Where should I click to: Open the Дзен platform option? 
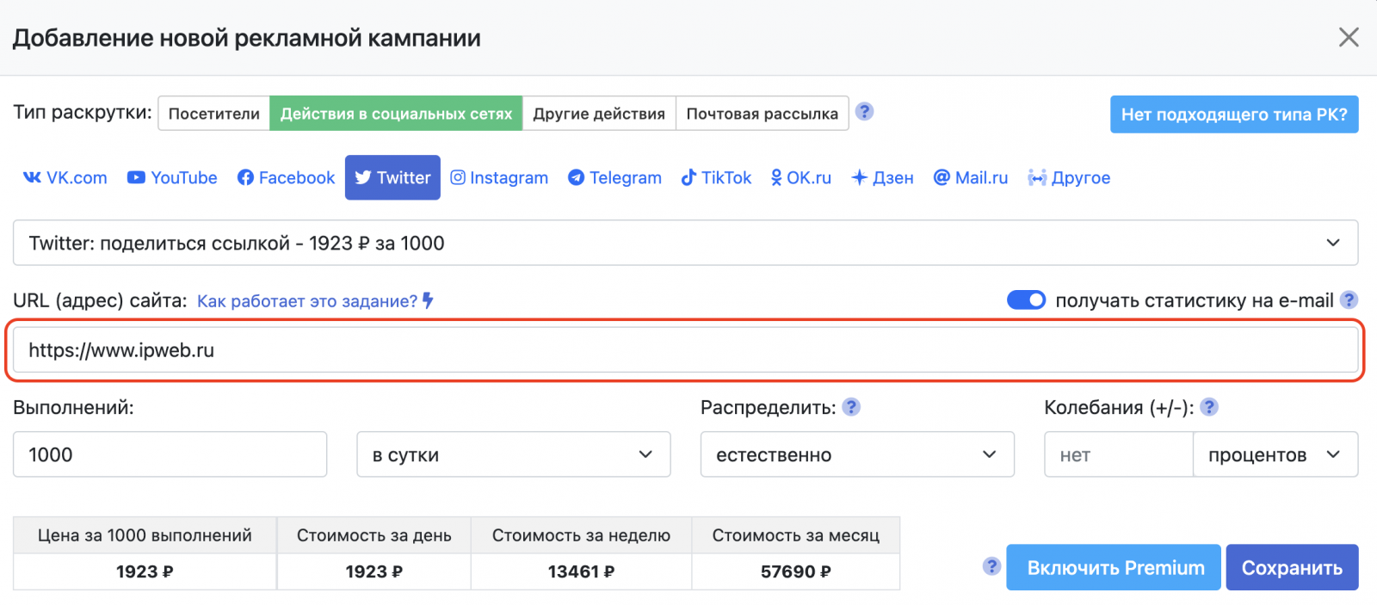point(882,178)
